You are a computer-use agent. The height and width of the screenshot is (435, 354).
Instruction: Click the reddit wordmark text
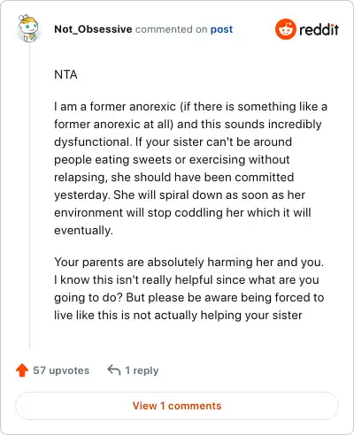click(319, 29)
